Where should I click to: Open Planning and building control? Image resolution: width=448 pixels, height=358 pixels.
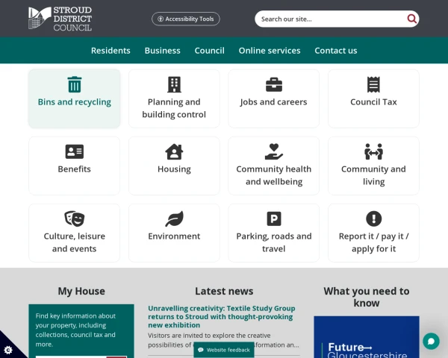point(174,108)
